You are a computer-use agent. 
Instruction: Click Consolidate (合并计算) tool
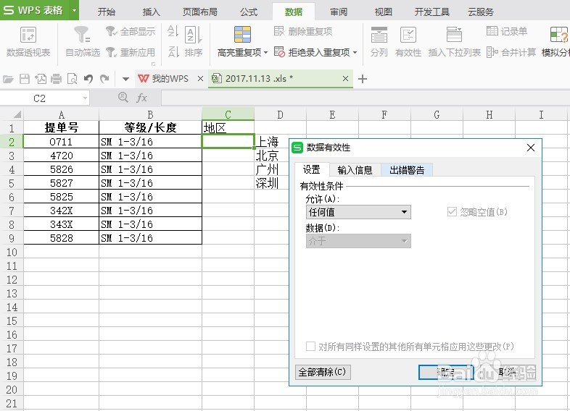point(511,53)
